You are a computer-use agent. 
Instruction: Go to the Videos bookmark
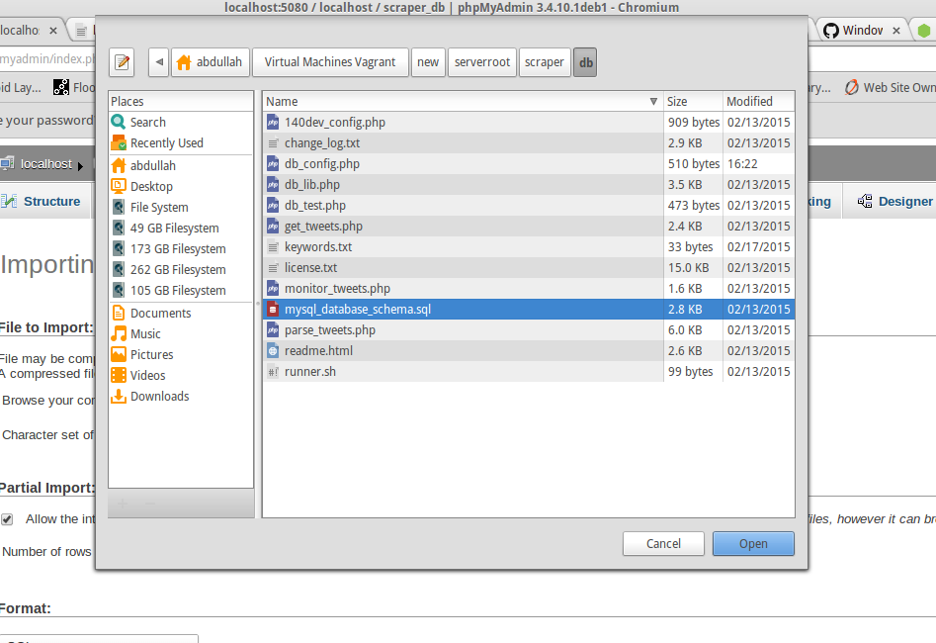(x=181, y=375)
